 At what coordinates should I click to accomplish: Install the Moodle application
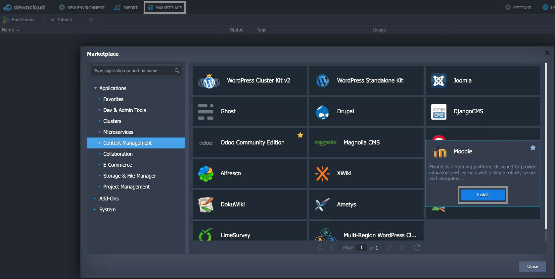coord(483,195)
